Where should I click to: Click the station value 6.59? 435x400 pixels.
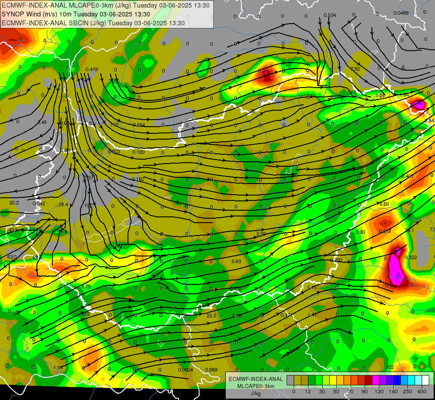coord(384,204)
